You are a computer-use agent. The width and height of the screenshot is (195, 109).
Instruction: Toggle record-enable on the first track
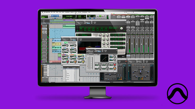(43, 26)
